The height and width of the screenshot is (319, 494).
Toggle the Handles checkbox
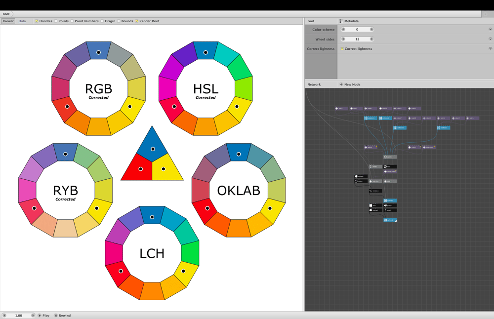coord(37,21)
